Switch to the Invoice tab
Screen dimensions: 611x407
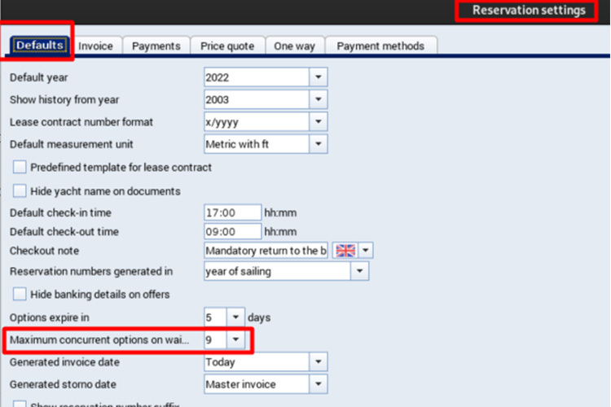click(95, 46)
